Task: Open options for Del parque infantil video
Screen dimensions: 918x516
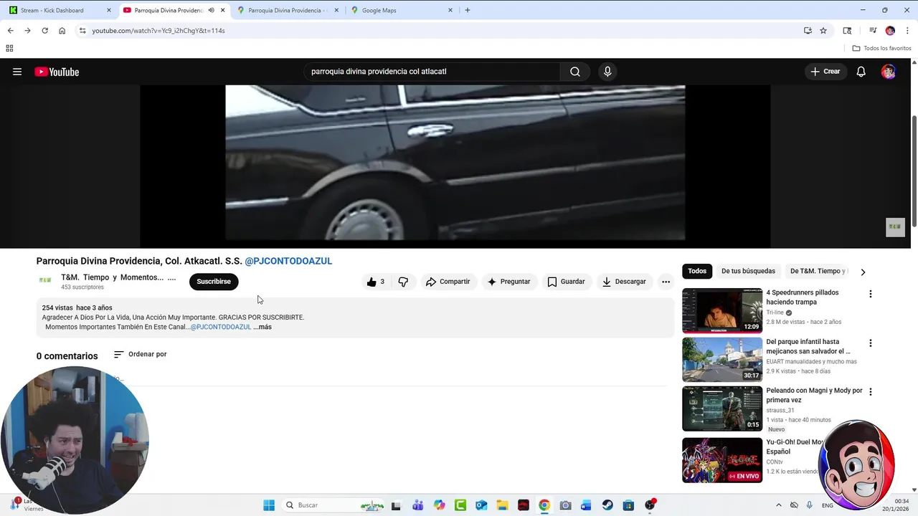Action: click(871, 343)
